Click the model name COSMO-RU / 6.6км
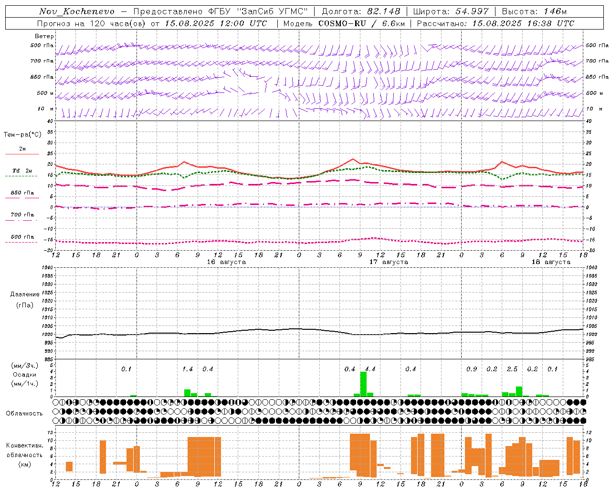611x488 pixels. click(362, 23)
